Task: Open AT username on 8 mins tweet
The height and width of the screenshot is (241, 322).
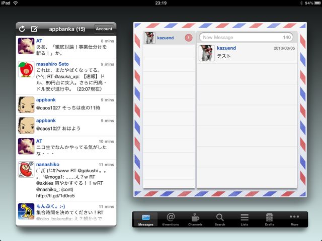Action: pos(39,41)
